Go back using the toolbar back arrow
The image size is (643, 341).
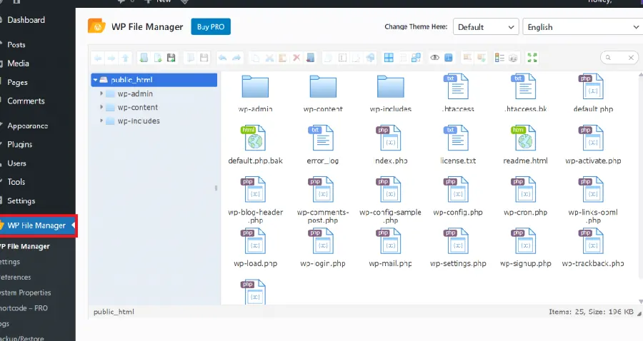tap(98, 58)
